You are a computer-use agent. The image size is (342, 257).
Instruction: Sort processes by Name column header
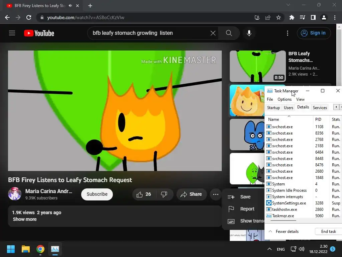pos(289,119)
